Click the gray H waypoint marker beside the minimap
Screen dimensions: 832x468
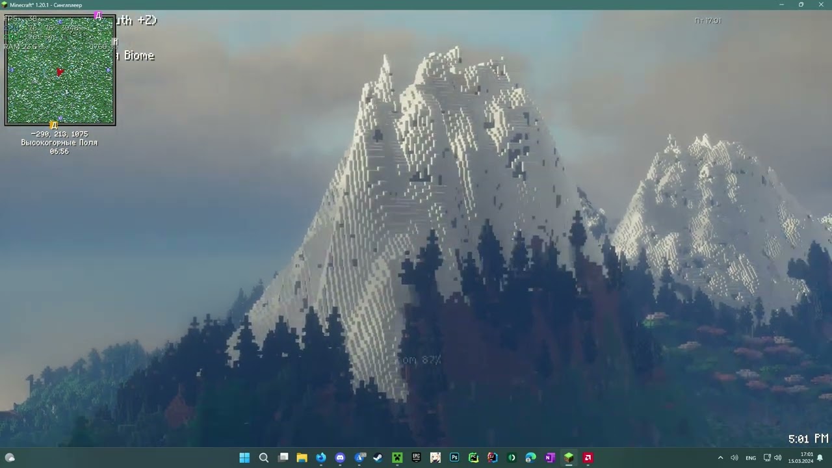pos(116,42)
